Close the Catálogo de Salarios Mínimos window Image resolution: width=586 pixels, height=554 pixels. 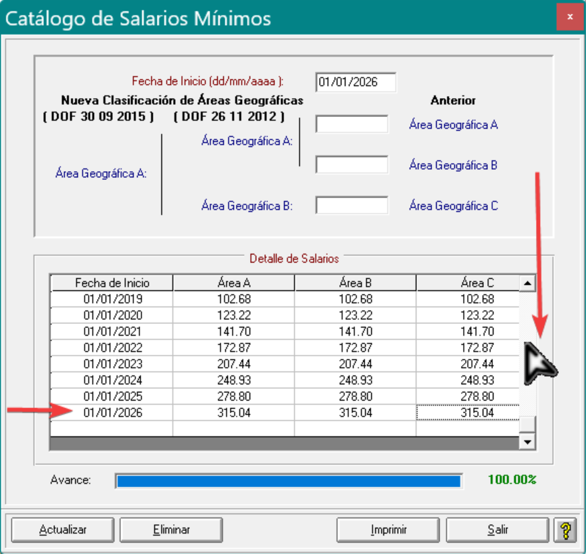click(570, 17)
